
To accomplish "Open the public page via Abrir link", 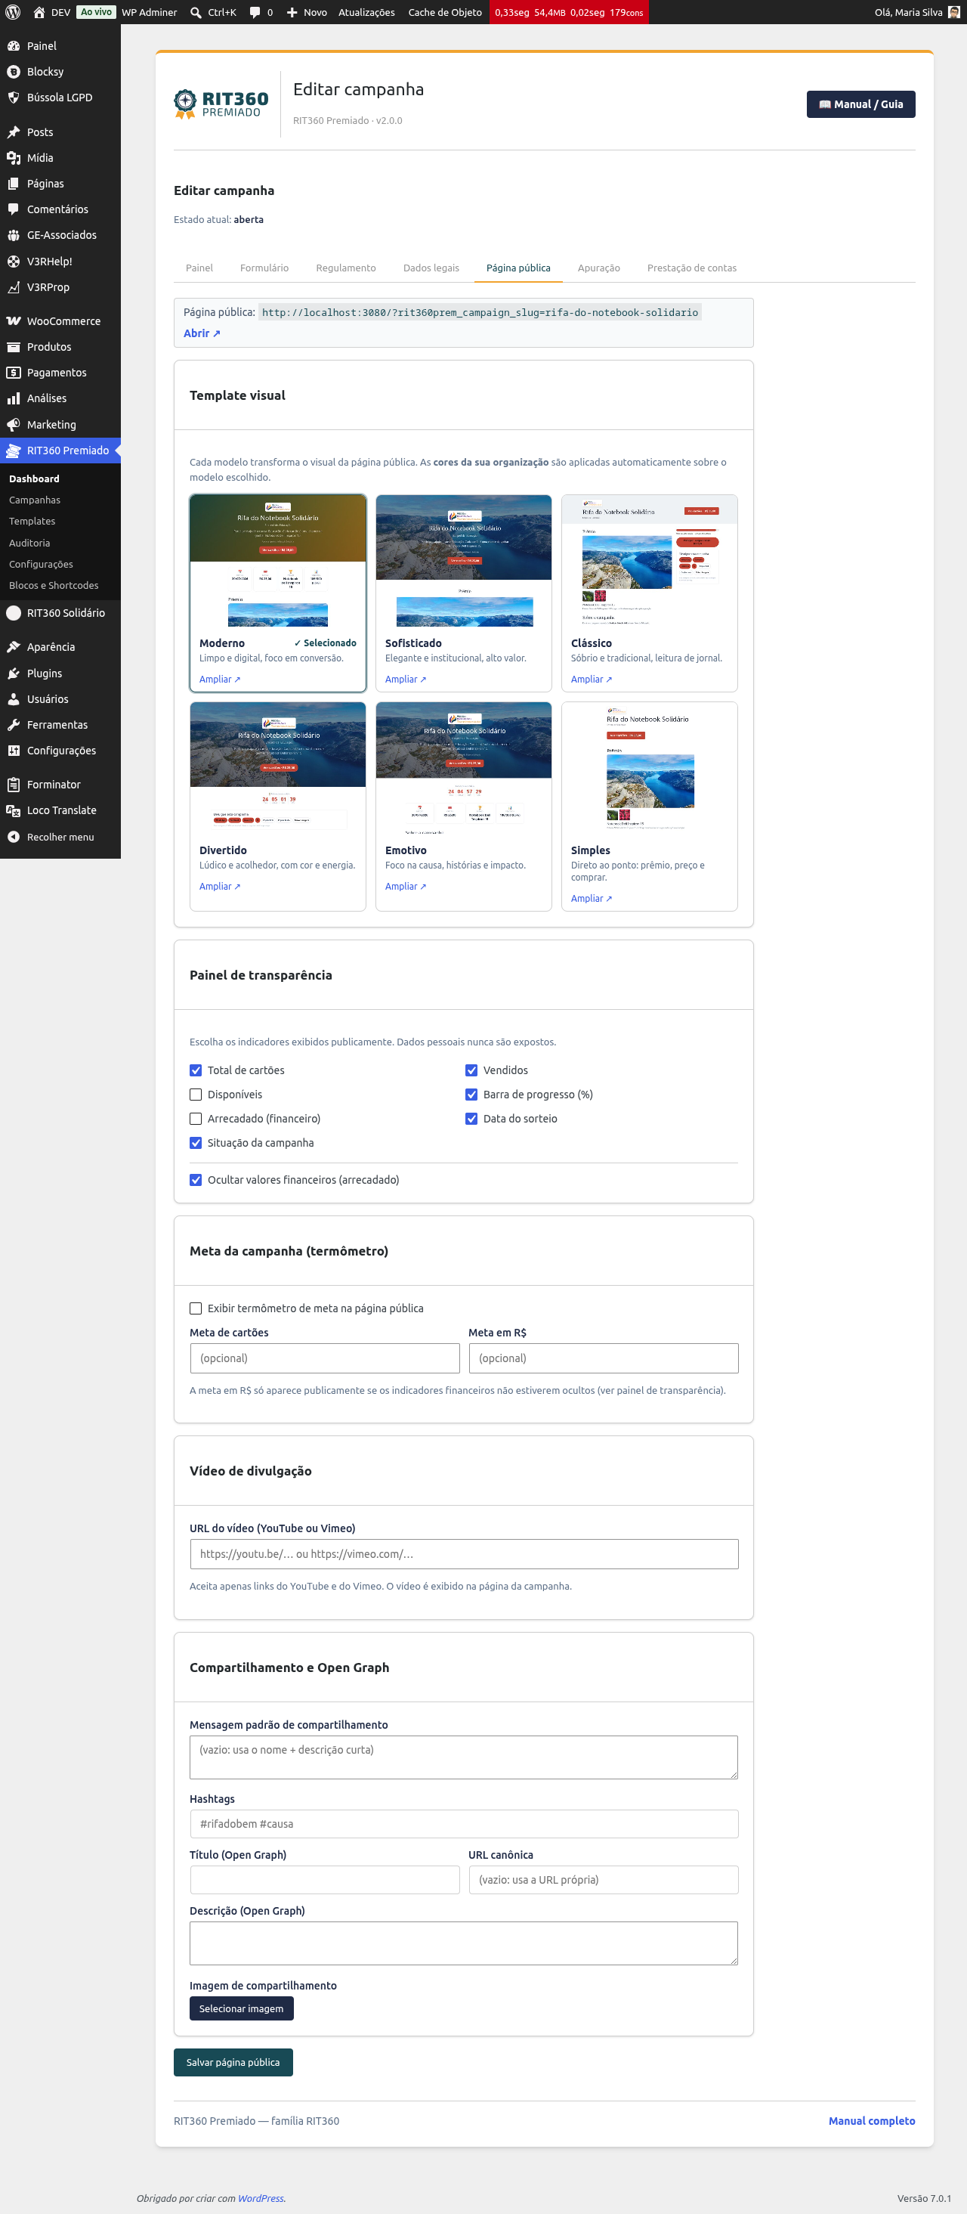I will (202, 333).
